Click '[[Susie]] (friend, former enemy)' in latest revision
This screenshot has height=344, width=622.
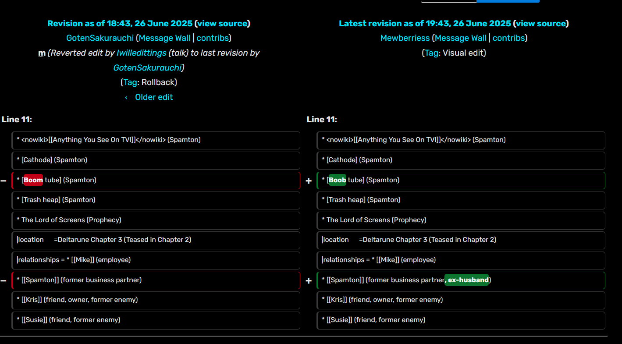[x=461, y=320]
